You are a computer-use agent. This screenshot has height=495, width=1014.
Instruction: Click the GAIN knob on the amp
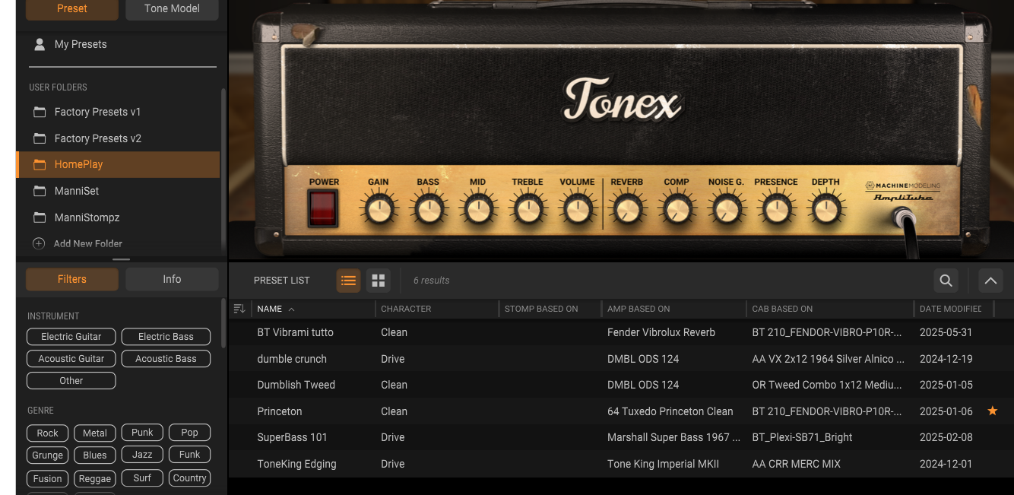[x=379, y=208]
